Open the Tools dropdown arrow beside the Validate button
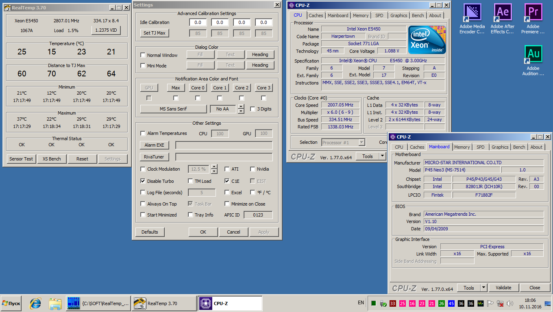The width and height of the screenshot is (553, 312). [483, 288]
